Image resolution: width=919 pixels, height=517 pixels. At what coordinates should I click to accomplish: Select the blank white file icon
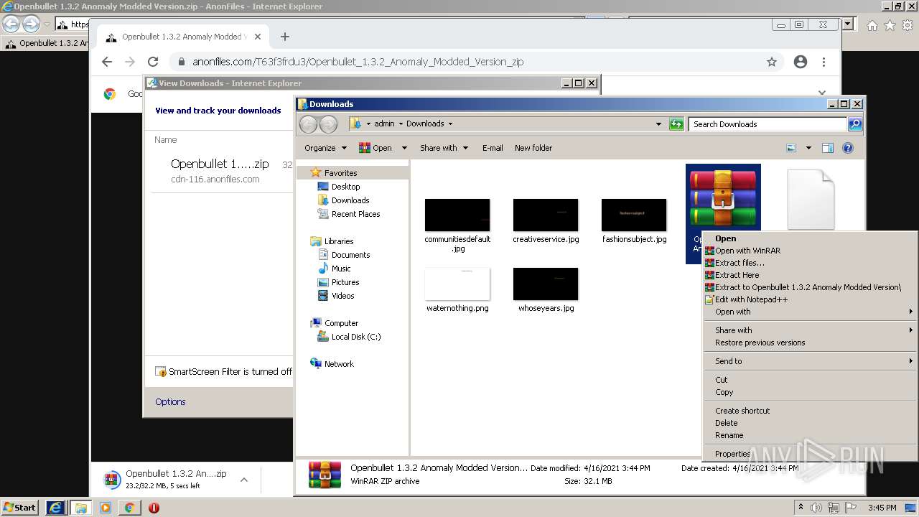[811, 200]
